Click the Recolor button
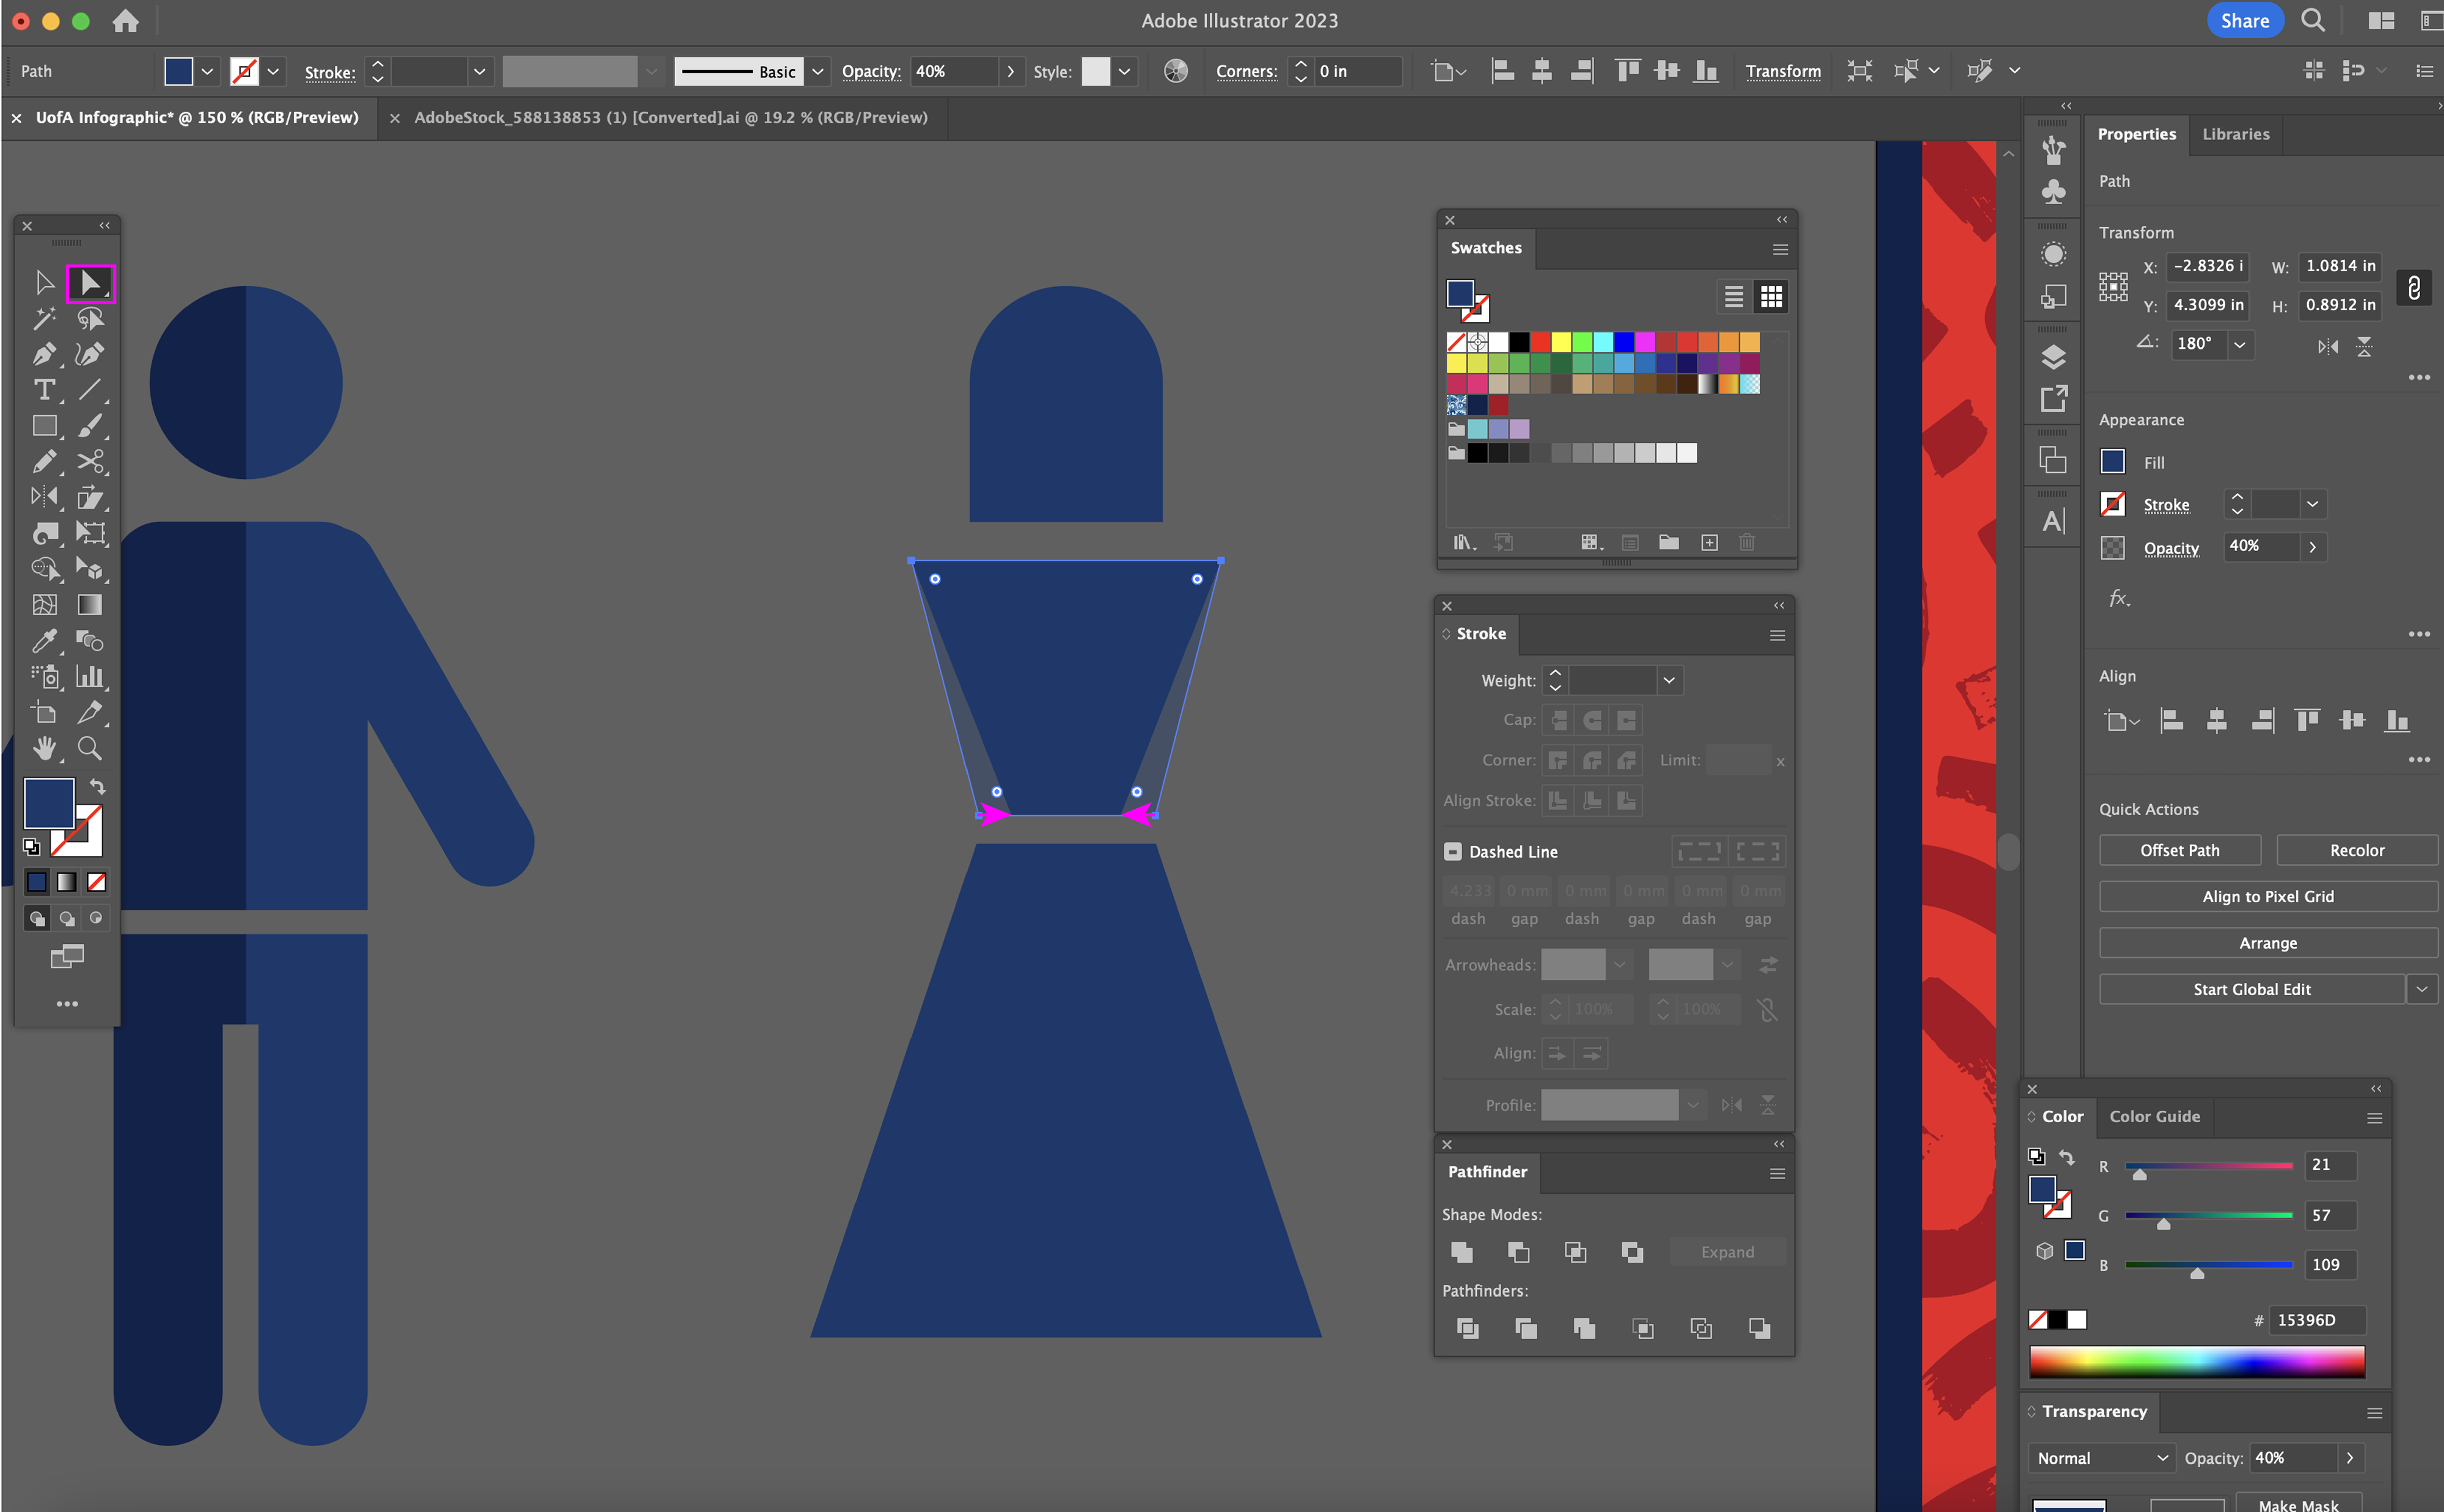The width and height of the screenshot is (2444, 1512). [x=2356, y=850]
